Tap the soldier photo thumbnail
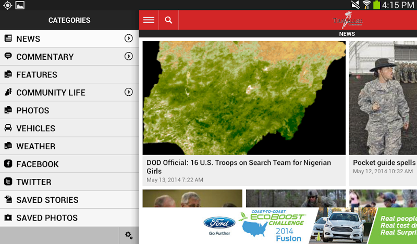This screenshot has height=244, width=417. (x=383, y=98)
